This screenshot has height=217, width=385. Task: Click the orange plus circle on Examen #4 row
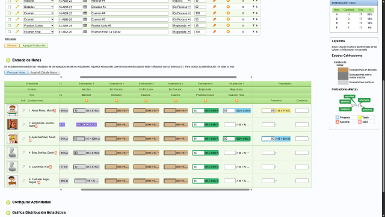(228, 13)
